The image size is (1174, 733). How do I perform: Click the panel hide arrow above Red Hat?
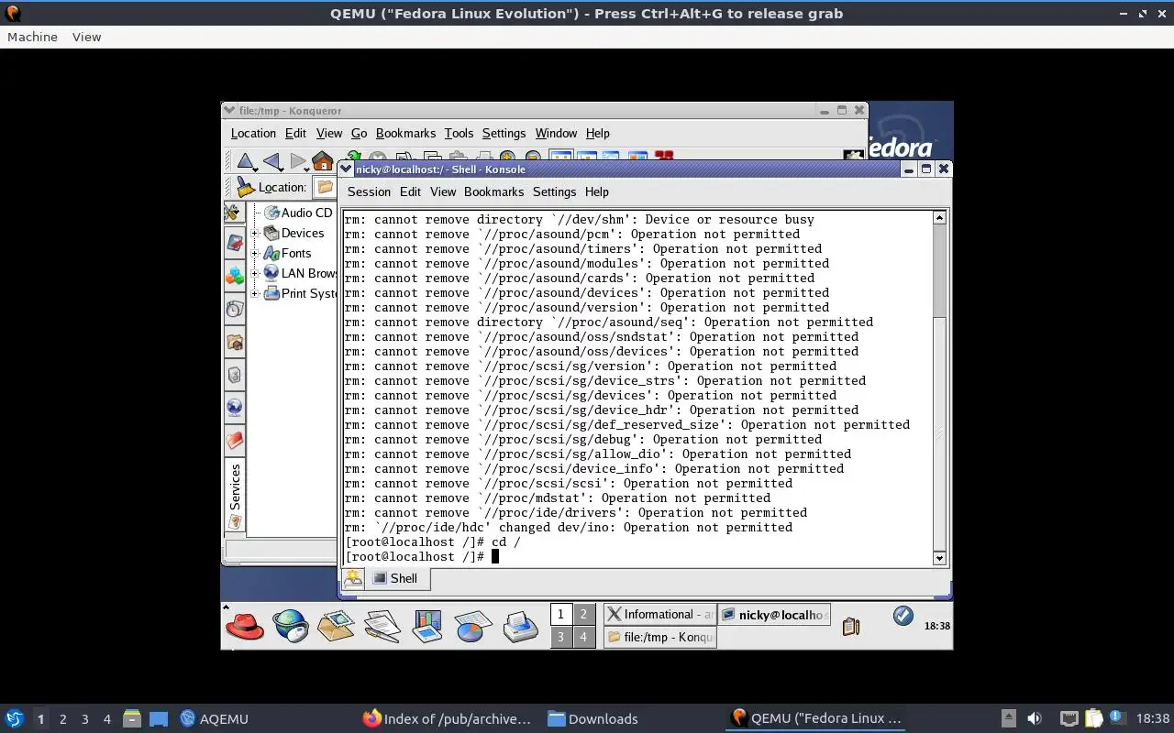pos(226,607)
